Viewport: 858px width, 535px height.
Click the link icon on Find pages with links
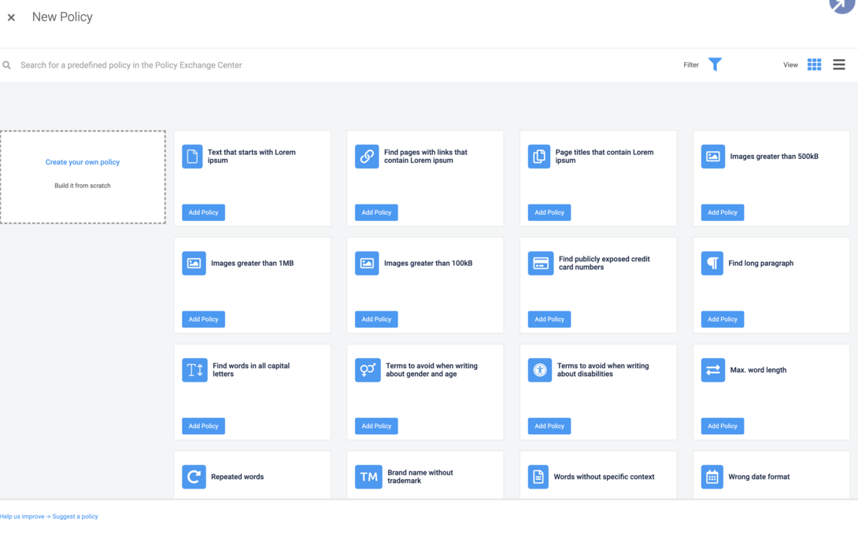tap(367, 157)
